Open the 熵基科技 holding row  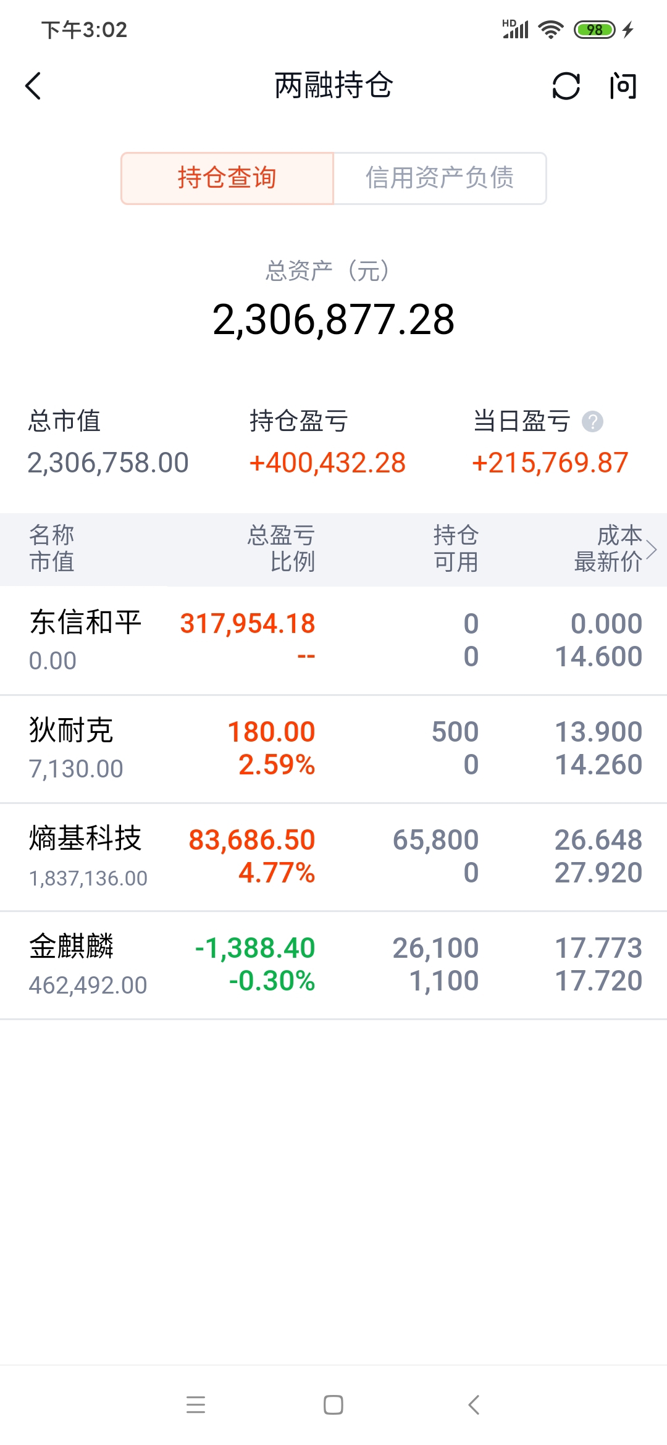click(x=333, y=857)
